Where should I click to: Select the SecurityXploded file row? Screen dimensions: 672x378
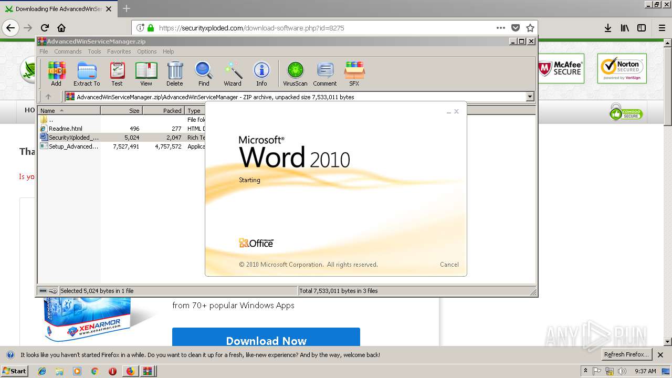(69, 138)
